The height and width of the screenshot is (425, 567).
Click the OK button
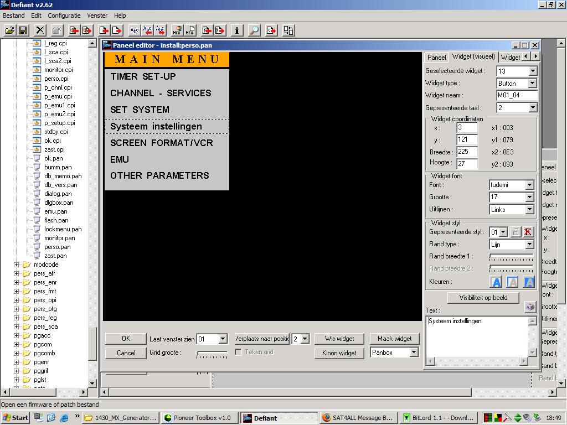click(126, 339)
